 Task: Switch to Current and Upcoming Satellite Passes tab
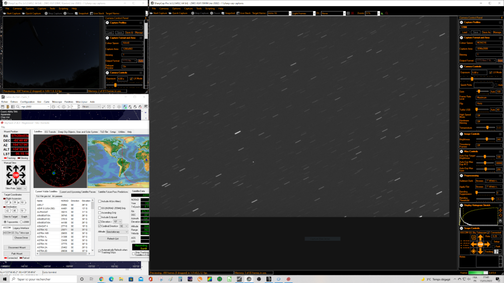pyautogui.click(x=78, y=192)
